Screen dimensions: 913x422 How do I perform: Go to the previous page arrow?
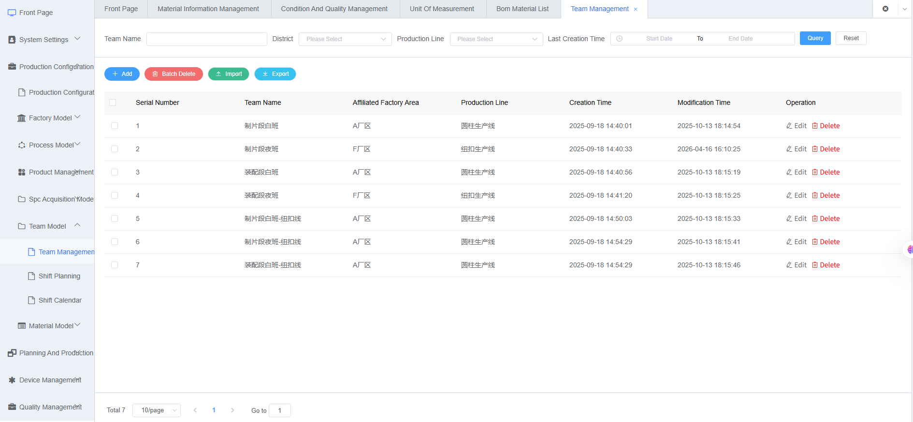(195, 410)
